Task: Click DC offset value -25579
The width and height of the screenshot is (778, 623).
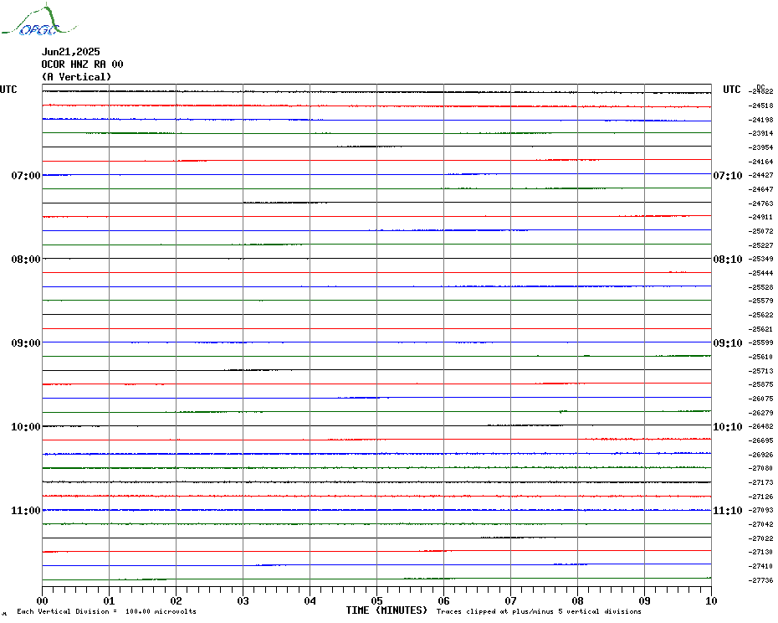Action: 761,301
